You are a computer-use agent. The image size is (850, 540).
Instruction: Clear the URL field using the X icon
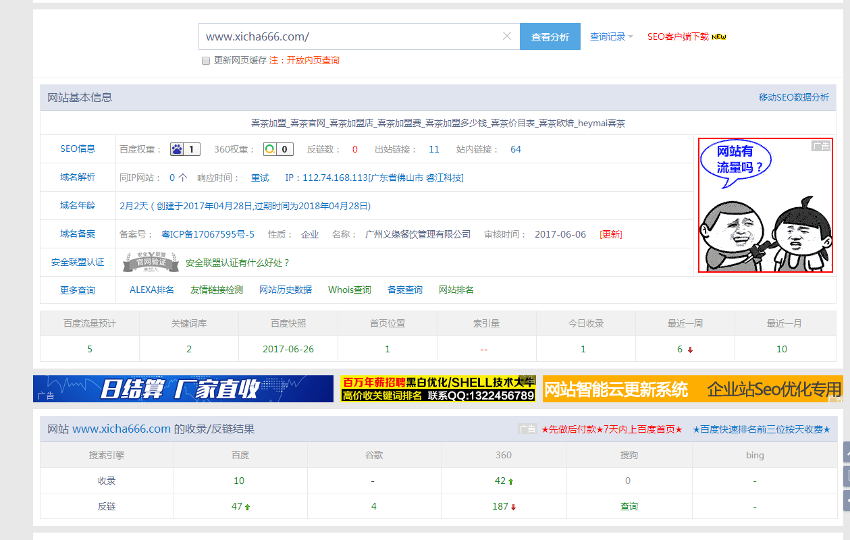coord(506,36)
